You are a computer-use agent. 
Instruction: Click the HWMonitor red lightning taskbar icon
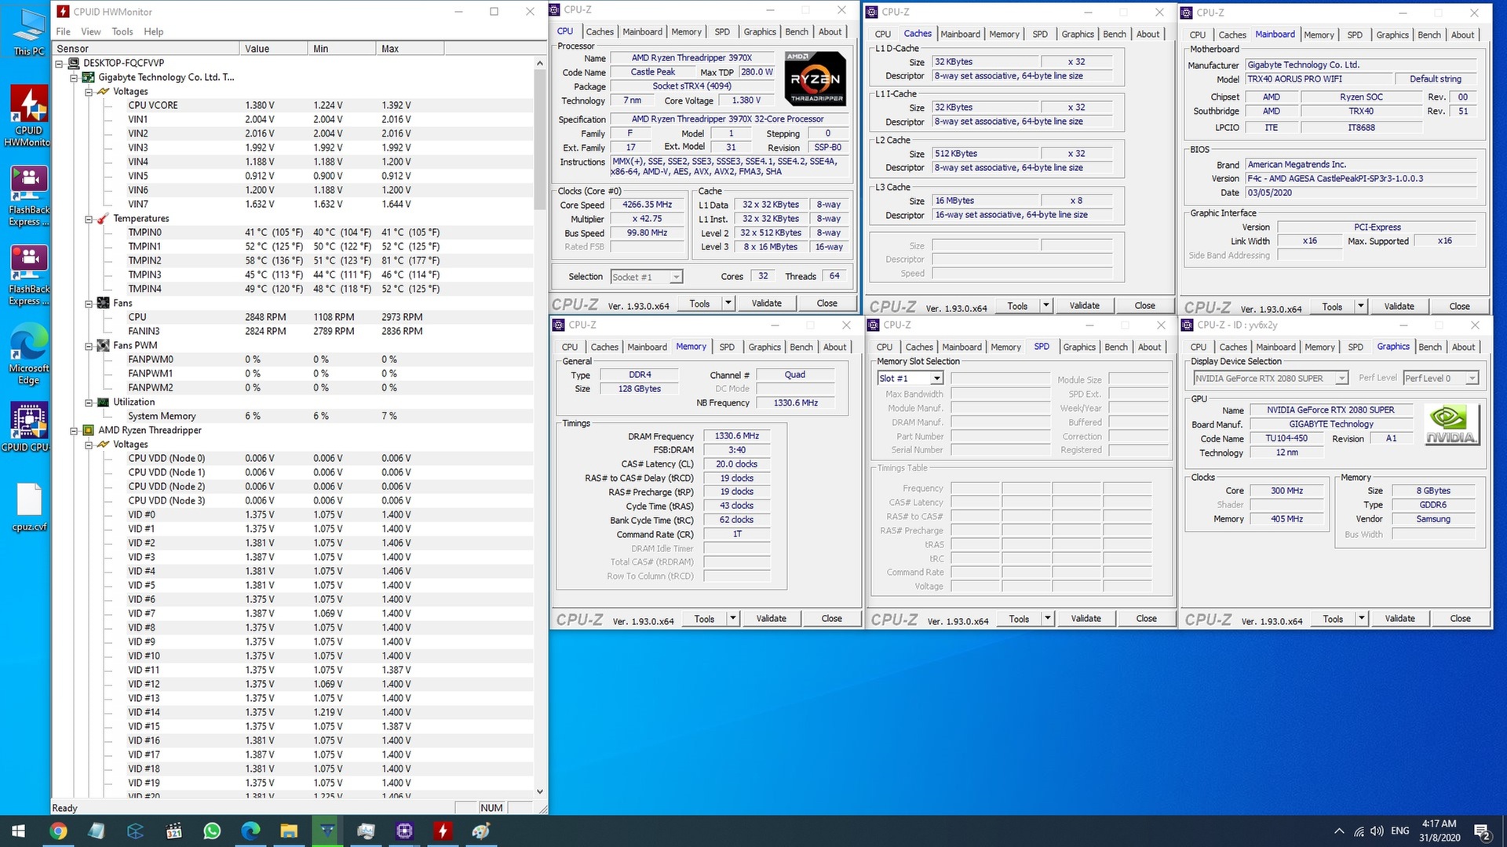pyautogui.click(x=443, y=831)
